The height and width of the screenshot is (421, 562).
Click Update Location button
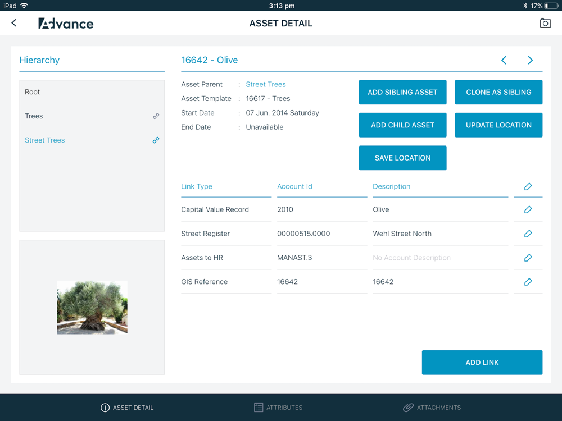tap(498, 125)
